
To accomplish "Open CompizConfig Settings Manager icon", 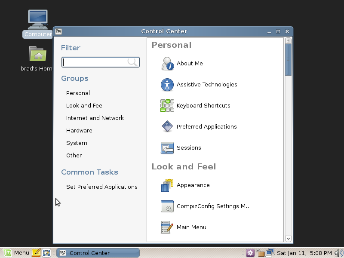I will tap(167, 206).
